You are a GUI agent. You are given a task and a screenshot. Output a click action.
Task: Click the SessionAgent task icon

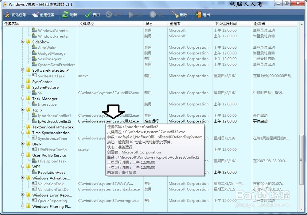[x=34, y=58]
